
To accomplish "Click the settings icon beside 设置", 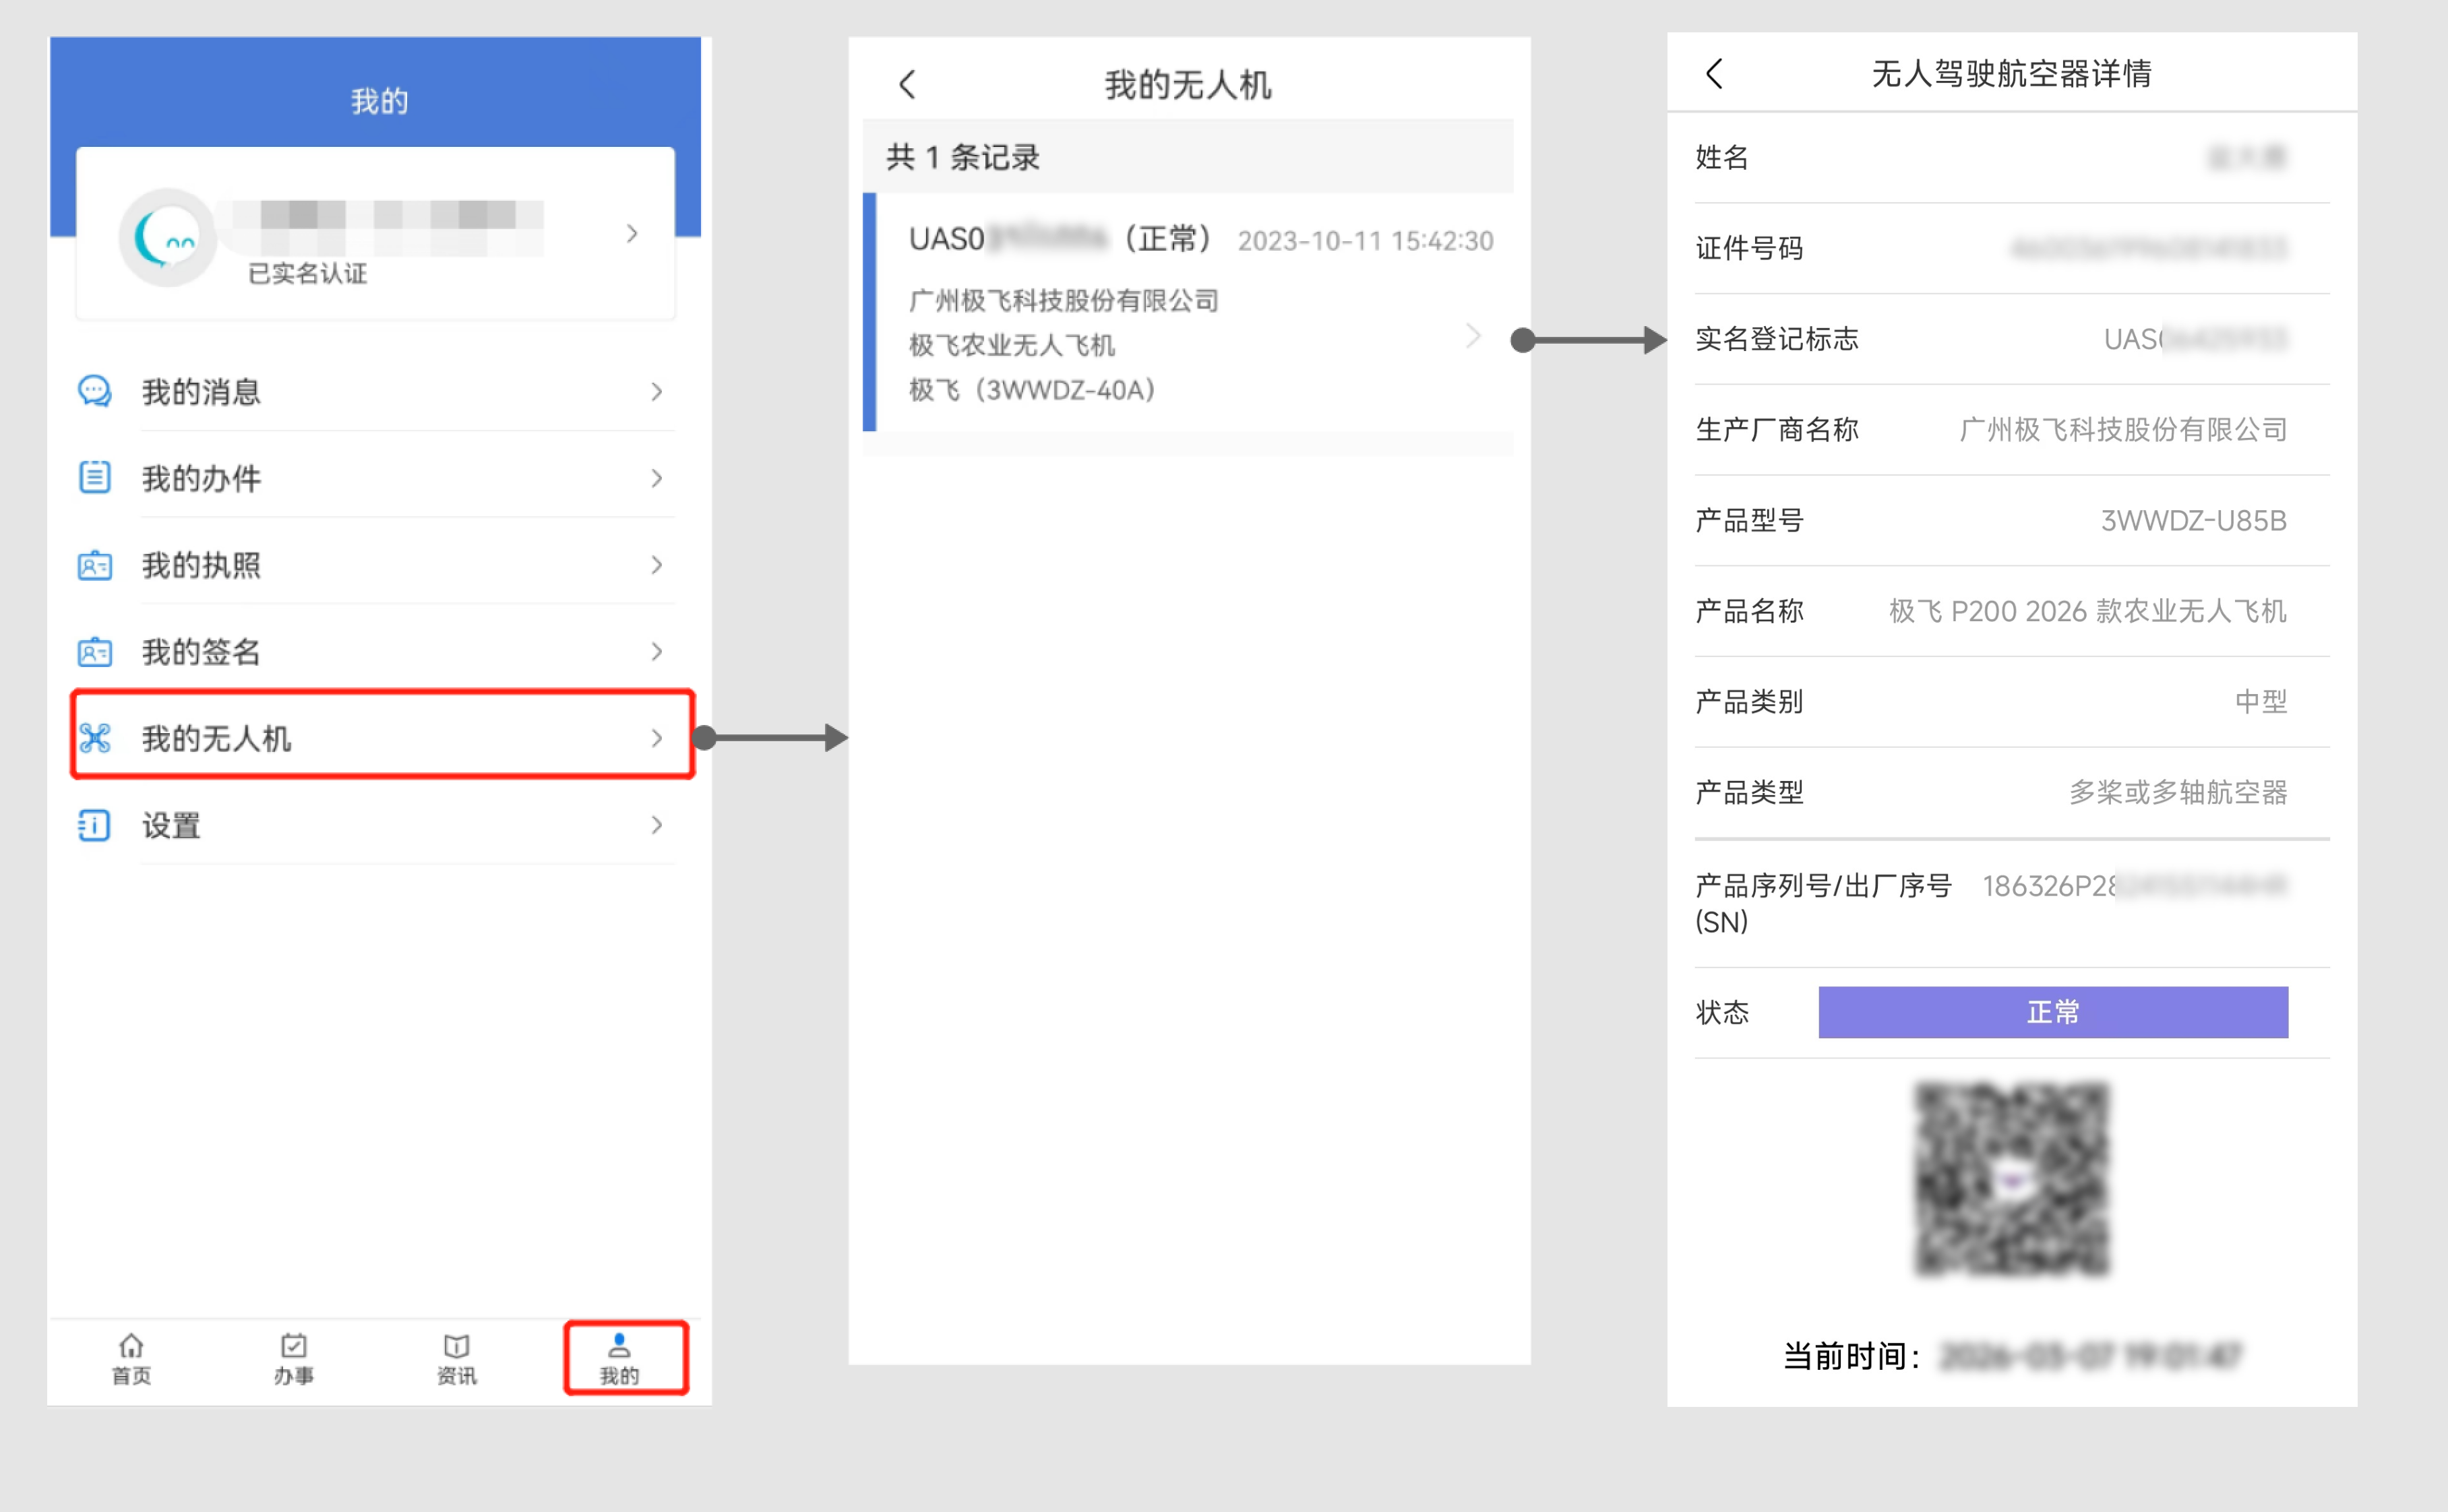I will 95,825.
